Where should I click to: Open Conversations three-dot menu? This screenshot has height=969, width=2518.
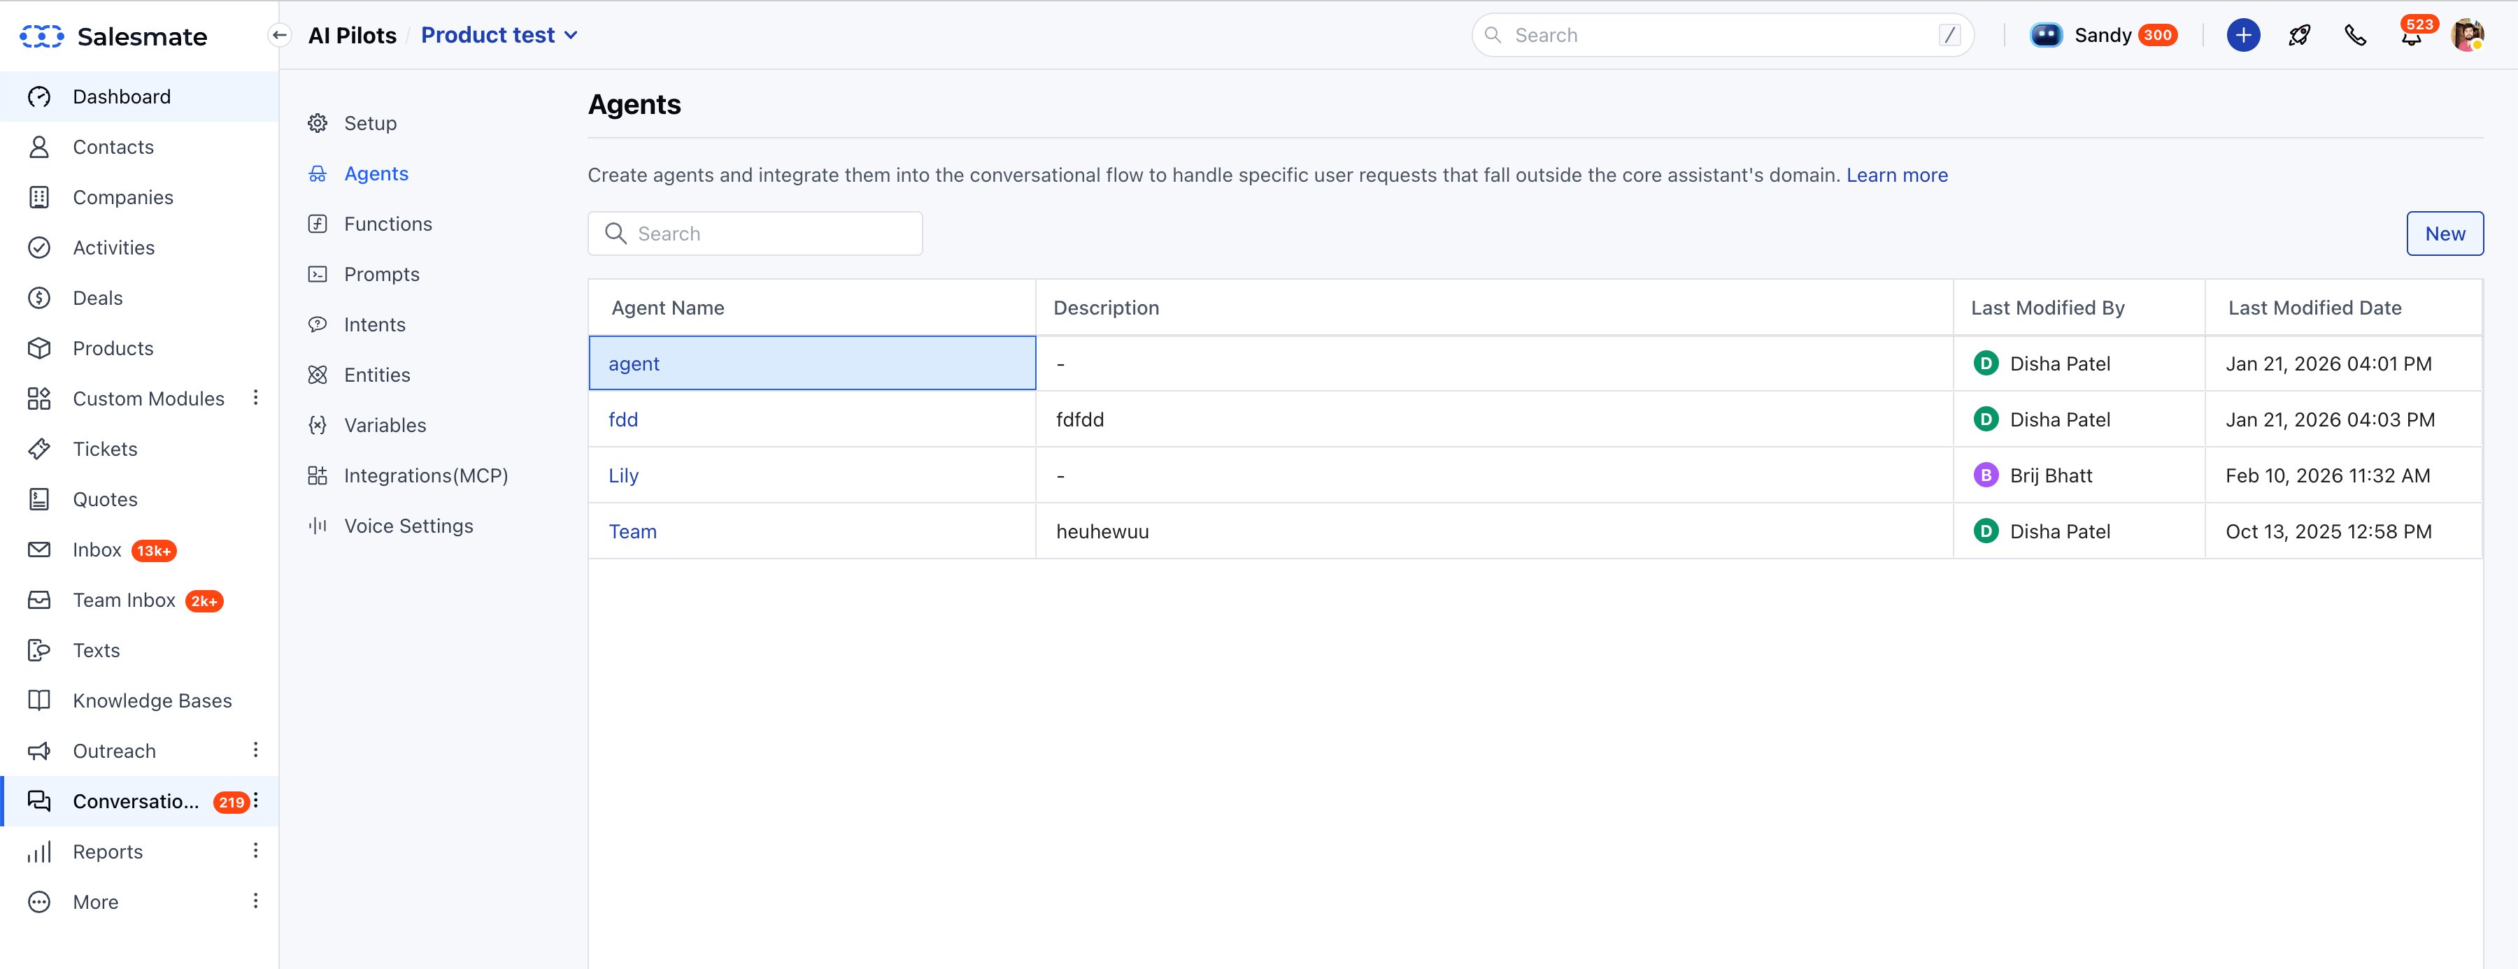[256, 800]
